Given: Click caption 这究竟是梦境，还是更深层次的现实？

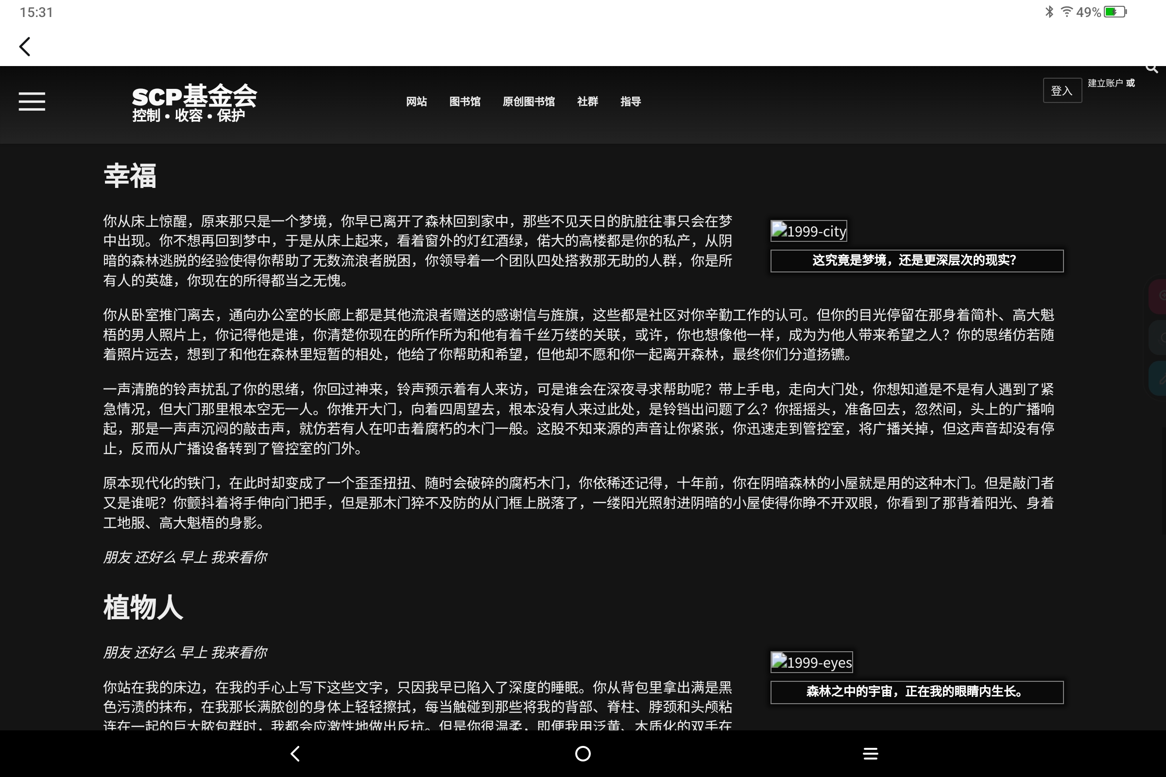Looking at the screenshot, I should click(915, 260).
